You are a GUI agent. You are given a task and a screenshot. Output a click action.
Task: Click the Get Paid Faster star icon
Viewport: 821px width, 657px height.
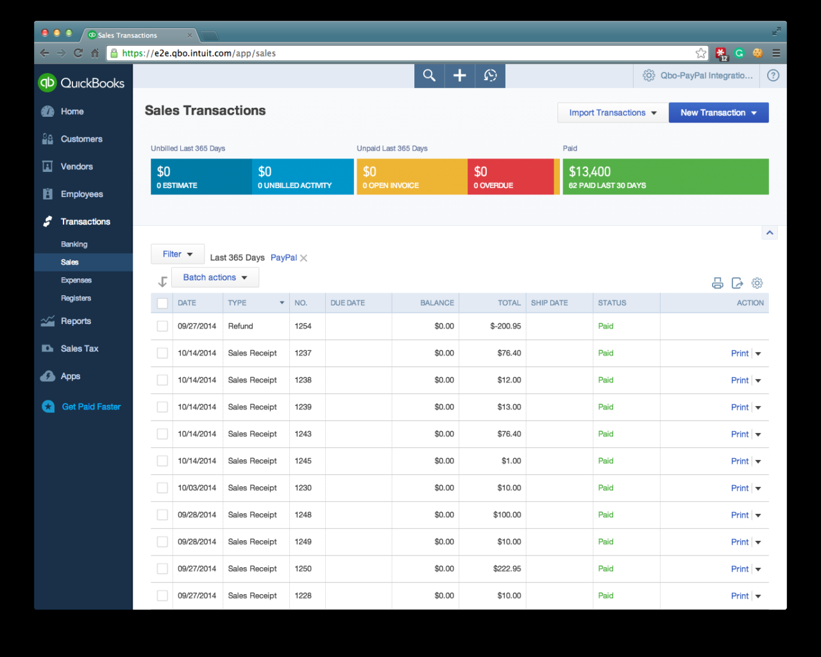click(x=48, y=407)
